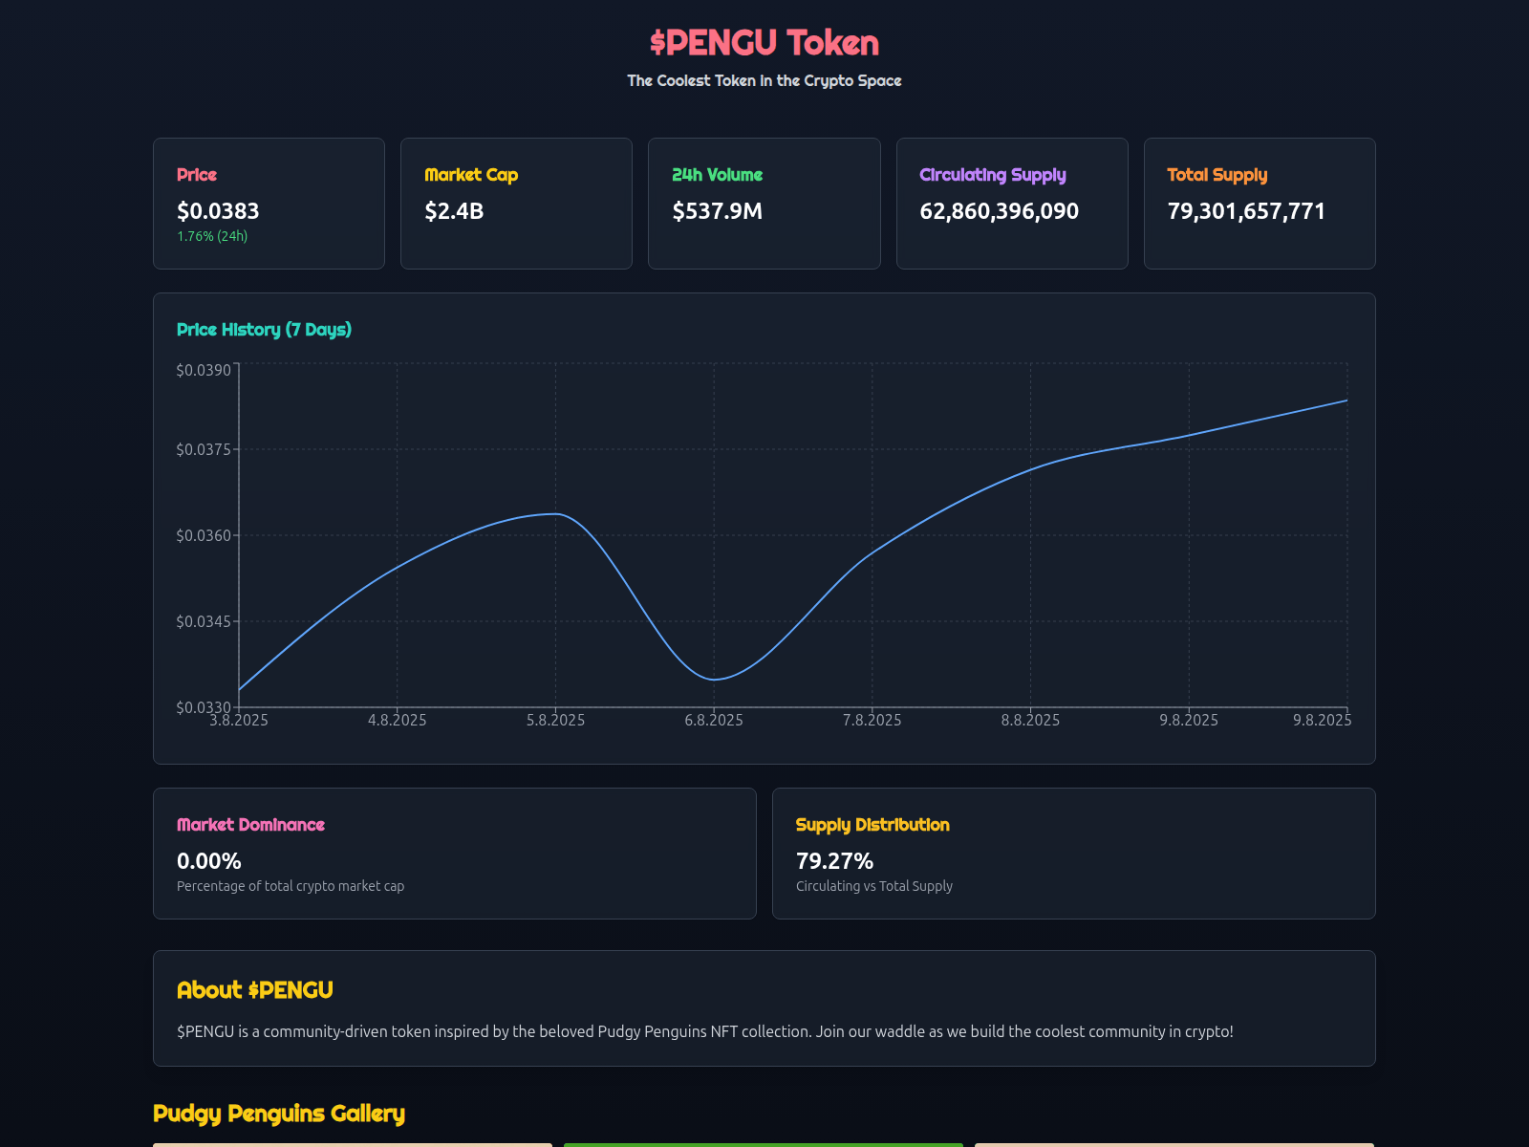Click chart line point above 8.8.2025
This screenshot has height=1147, width=1529.
tap(1030, 469)
